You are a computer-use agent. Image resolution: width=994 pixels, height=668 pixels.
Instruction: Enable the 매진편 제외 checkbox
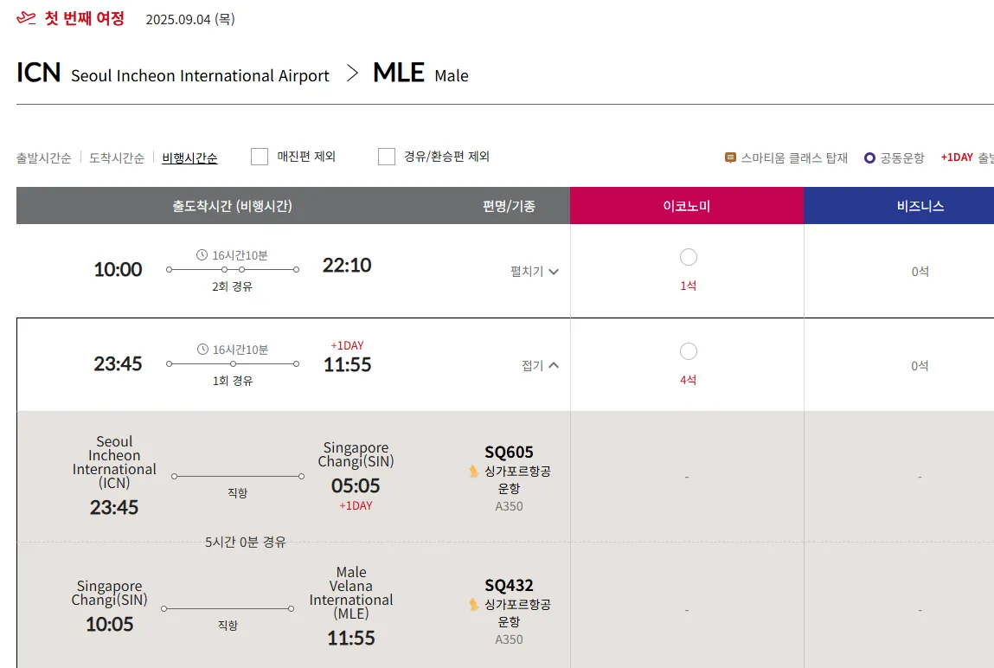[x=260, y=157]
